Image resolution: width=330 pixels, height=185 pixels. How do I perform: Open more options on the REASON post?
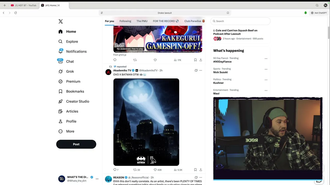coord(201,178)
